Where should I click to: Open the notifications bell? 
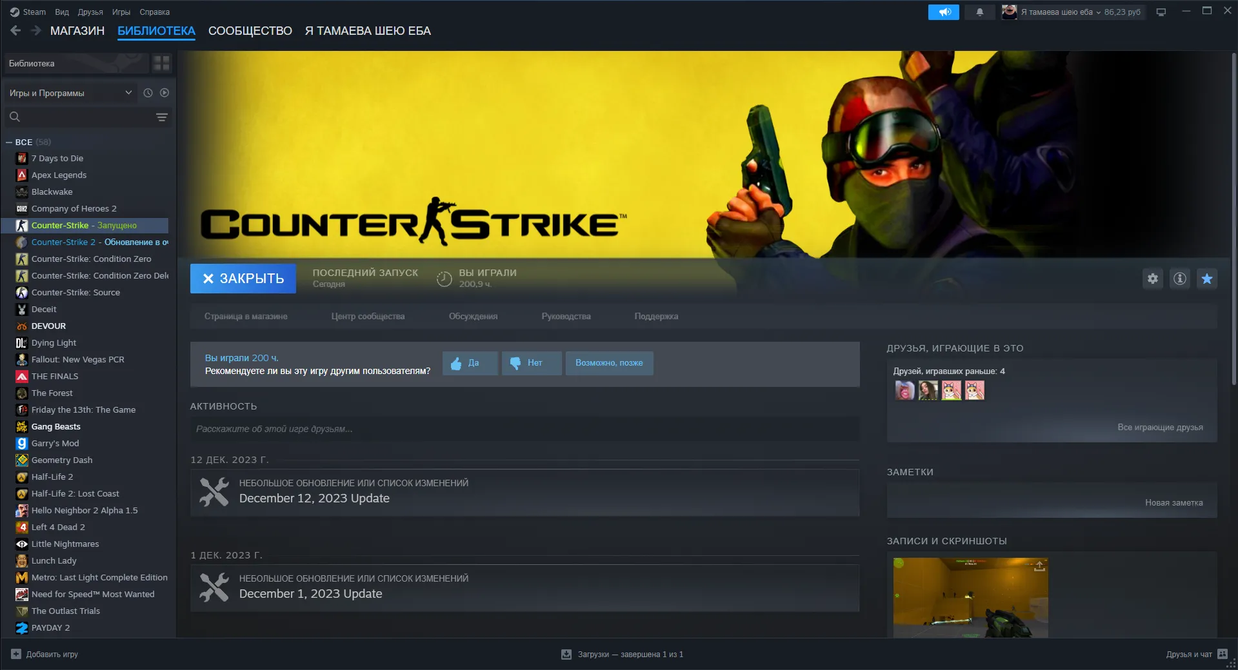click(979, 12)
